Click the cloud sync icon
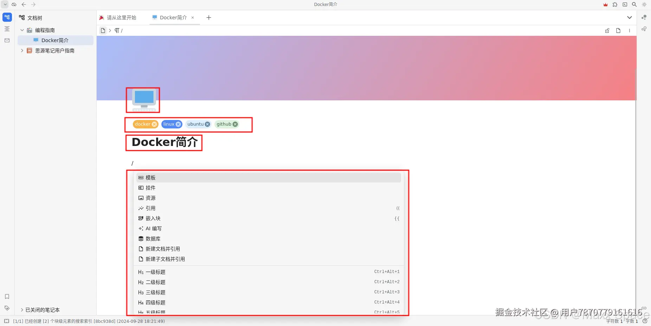This screenshot has width=651, height=326. (x=14, y=5)
